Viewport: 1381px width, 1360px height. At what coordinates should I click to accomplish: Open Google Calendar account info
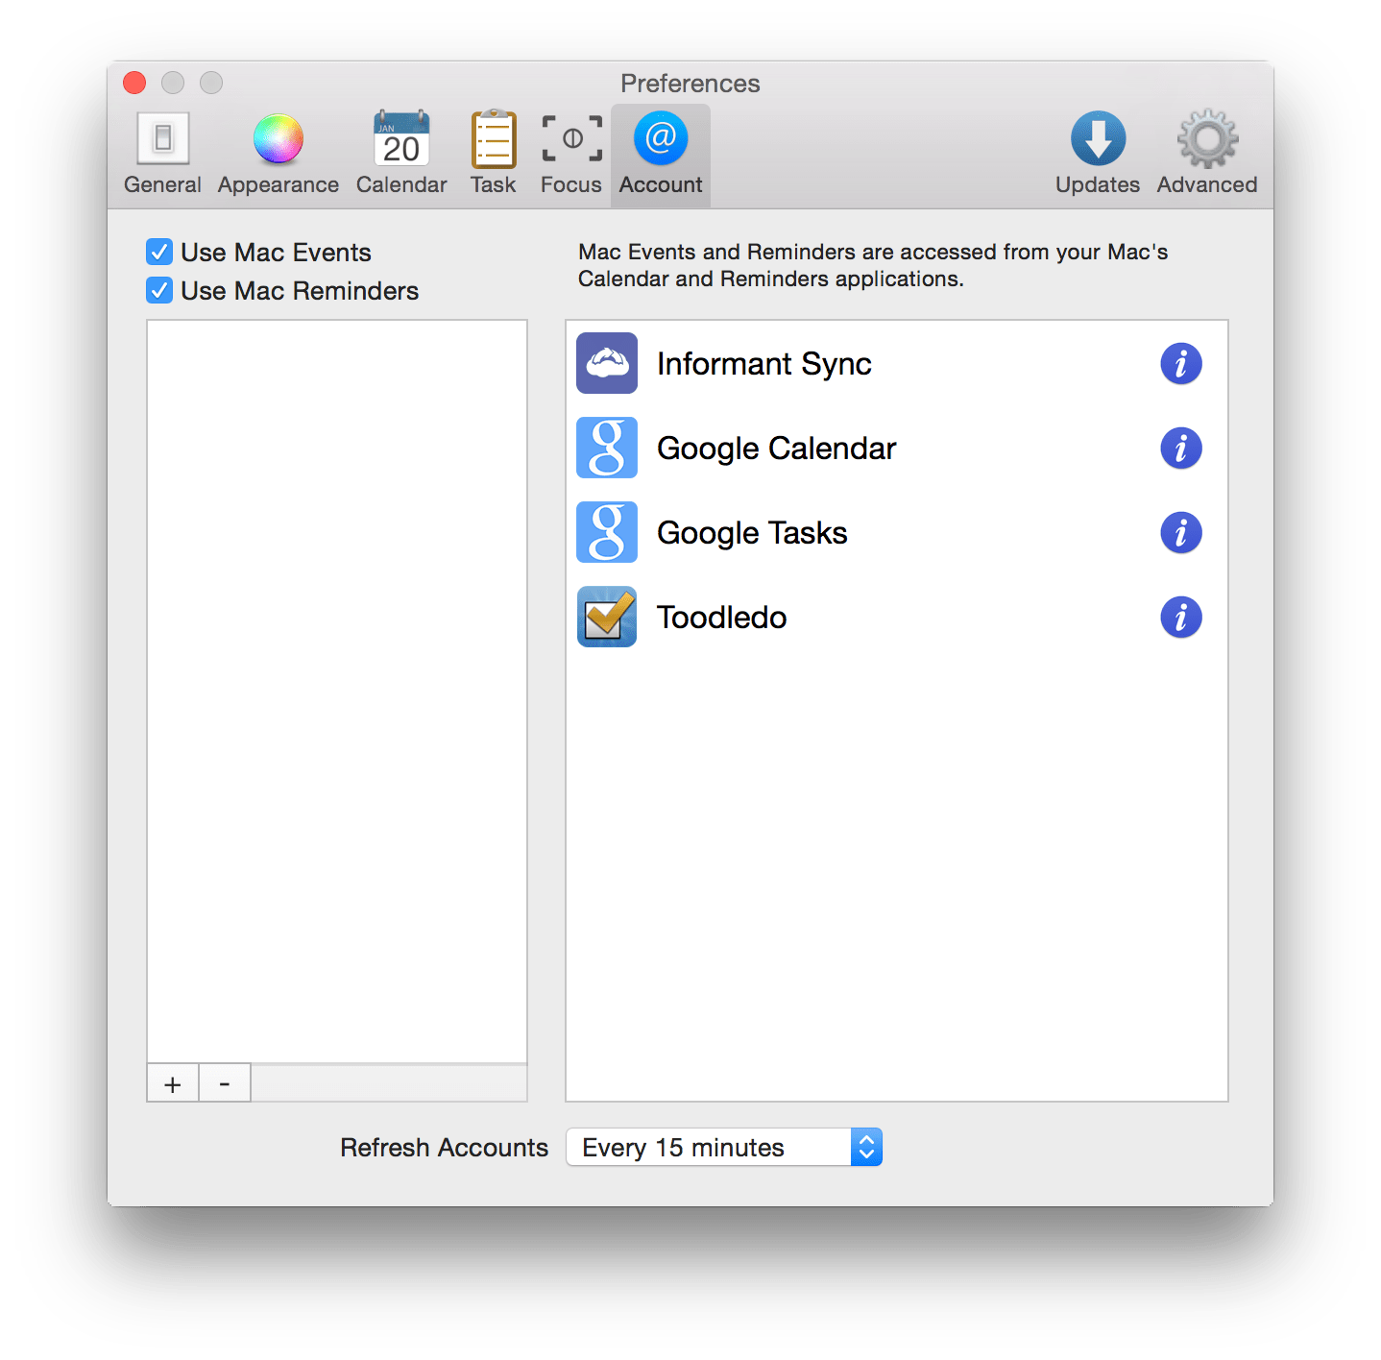[x=1181, y=448]
